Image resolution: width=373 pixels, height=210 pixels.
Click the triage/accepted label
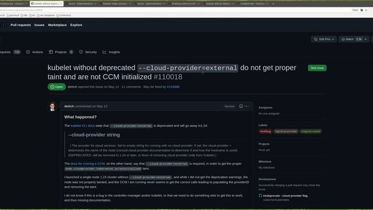tap(311, 131)
